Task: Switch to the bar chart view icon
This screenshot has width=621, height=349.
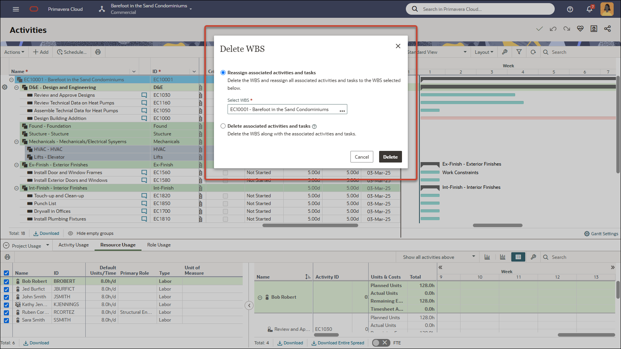Action: [487, 257]
